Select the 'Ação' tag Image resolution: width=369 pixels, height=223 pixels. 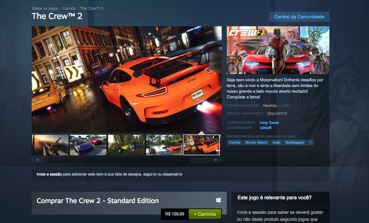click(x=276, y=142)
